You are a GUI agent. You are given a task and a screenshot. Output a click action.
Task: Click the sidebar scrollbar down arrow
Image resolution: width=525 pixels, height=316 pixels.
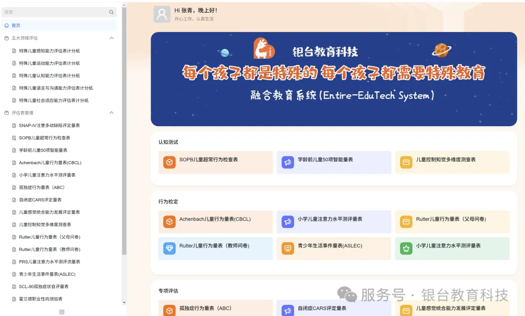click(x=124, y=302)
